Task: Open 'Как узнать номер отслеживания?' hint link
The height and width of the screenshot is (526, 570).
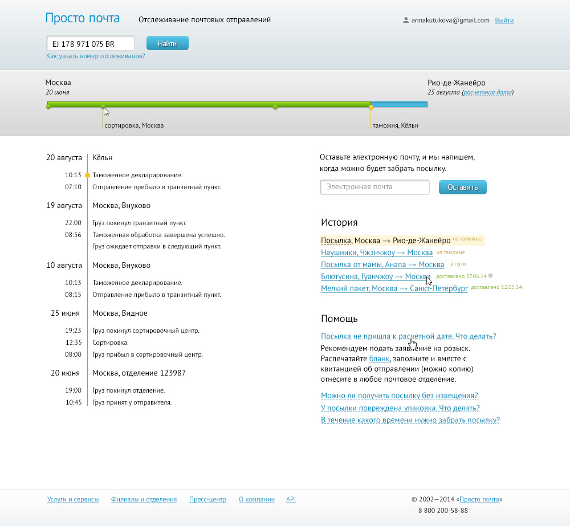Action: click(95, 56)
